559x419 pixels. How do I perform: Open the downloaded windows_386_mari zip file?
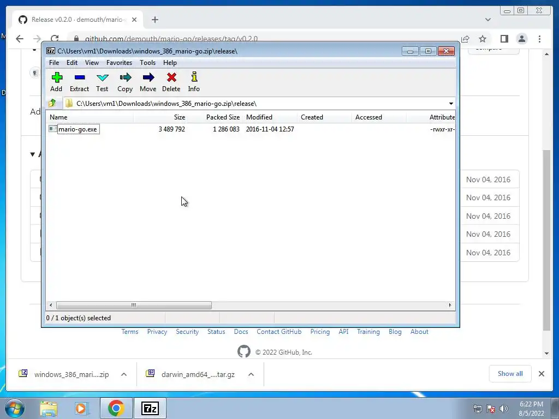tap(64, 374)
